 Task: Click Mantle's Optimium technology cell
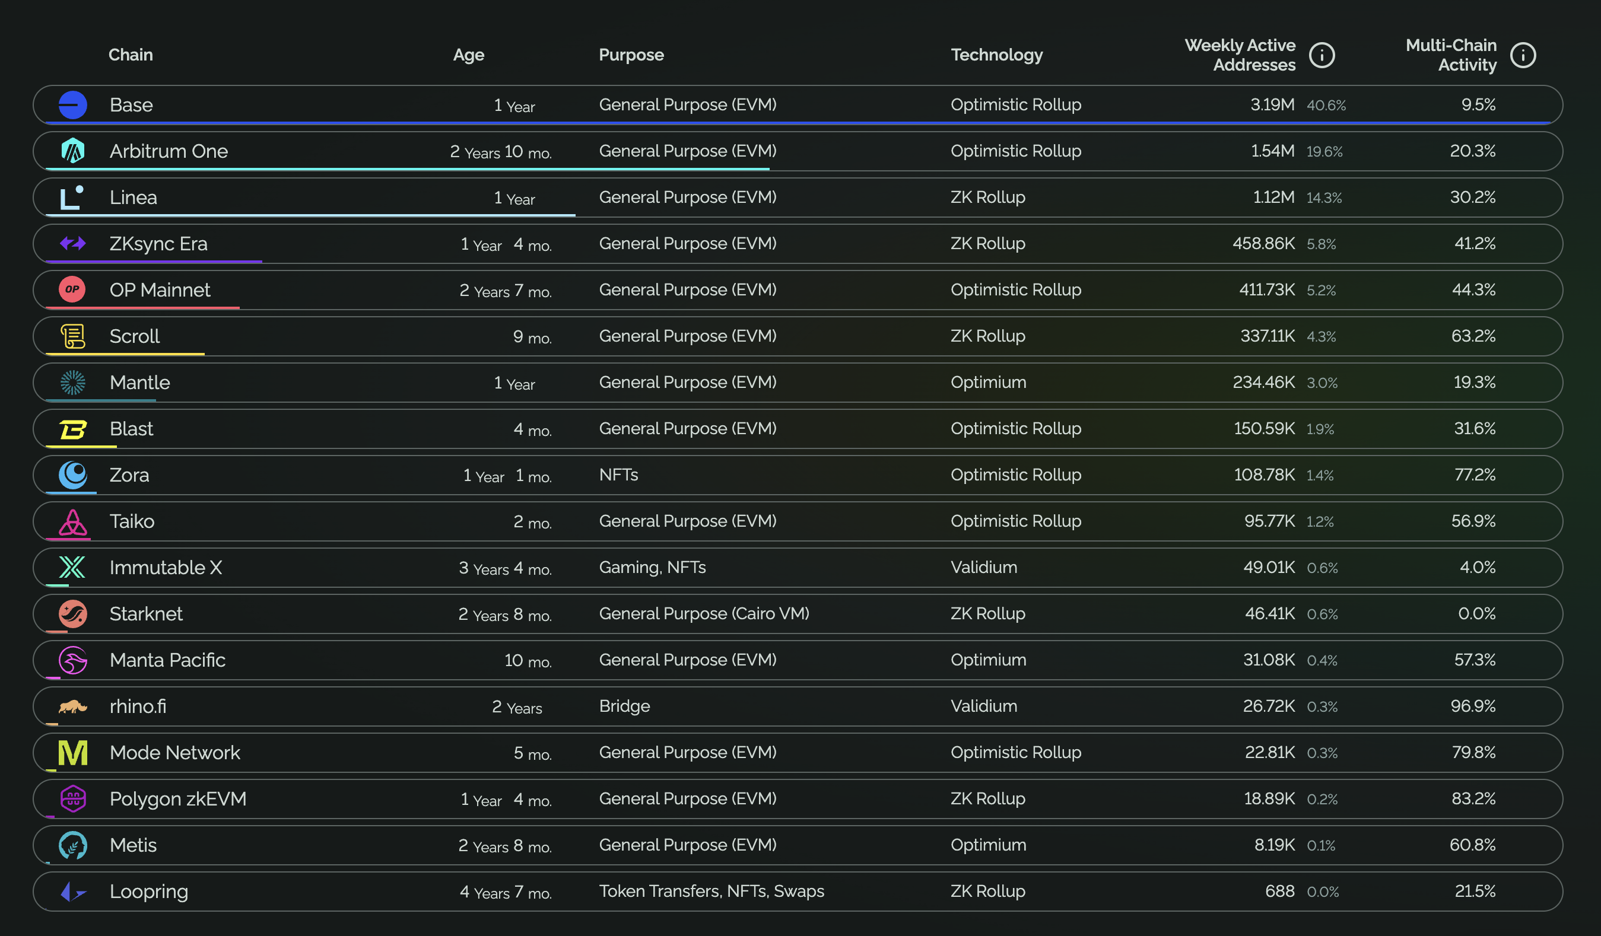(989, 382)
